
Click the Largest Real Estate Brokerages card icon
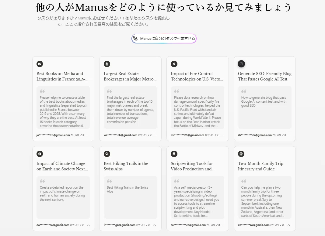[107, 64]
